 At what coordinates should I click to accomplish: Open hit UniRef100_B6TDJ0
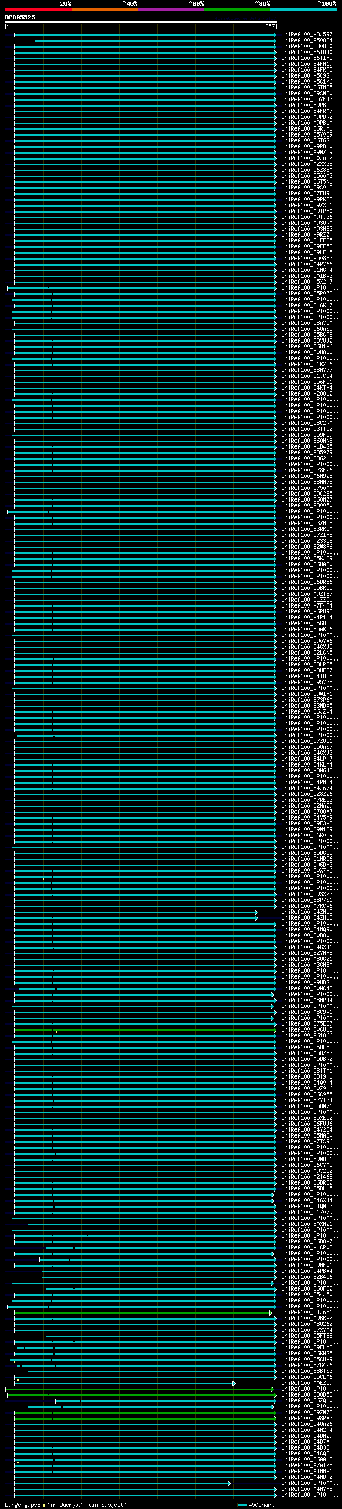click(307, 52)
